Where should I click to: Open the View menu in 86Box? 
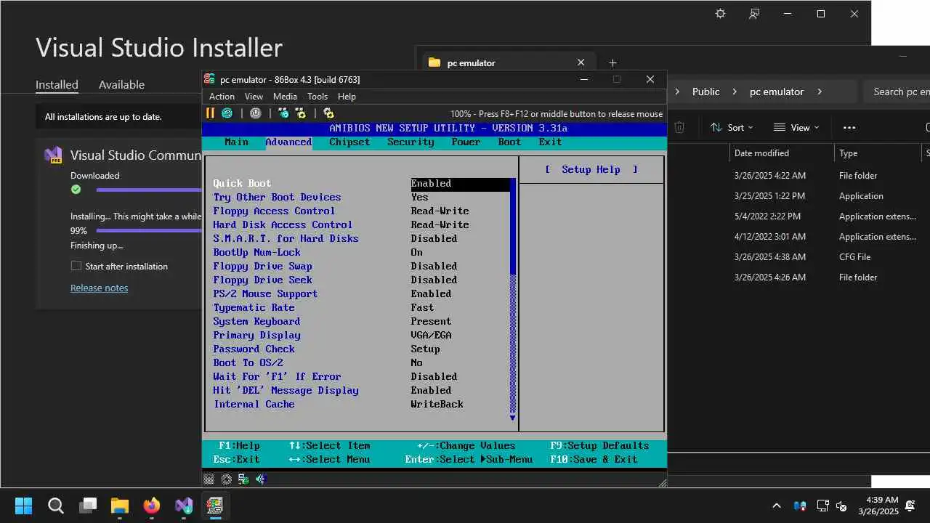(x=254, y=97)
